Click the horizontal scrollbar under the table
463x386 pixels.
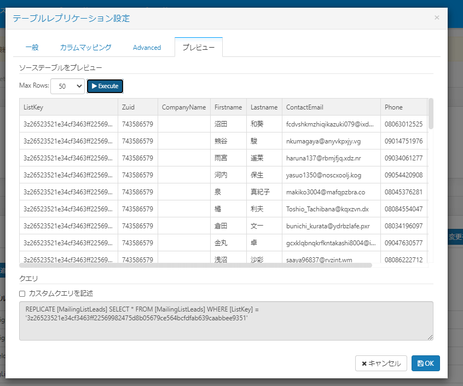(x=197, y=265)
